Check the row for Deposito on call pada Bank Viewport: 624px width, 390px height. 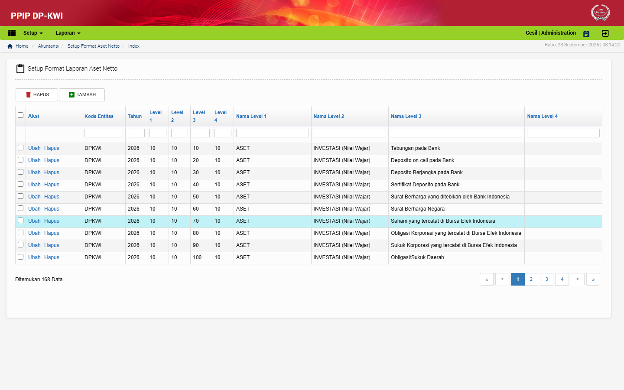click(20, 160)
